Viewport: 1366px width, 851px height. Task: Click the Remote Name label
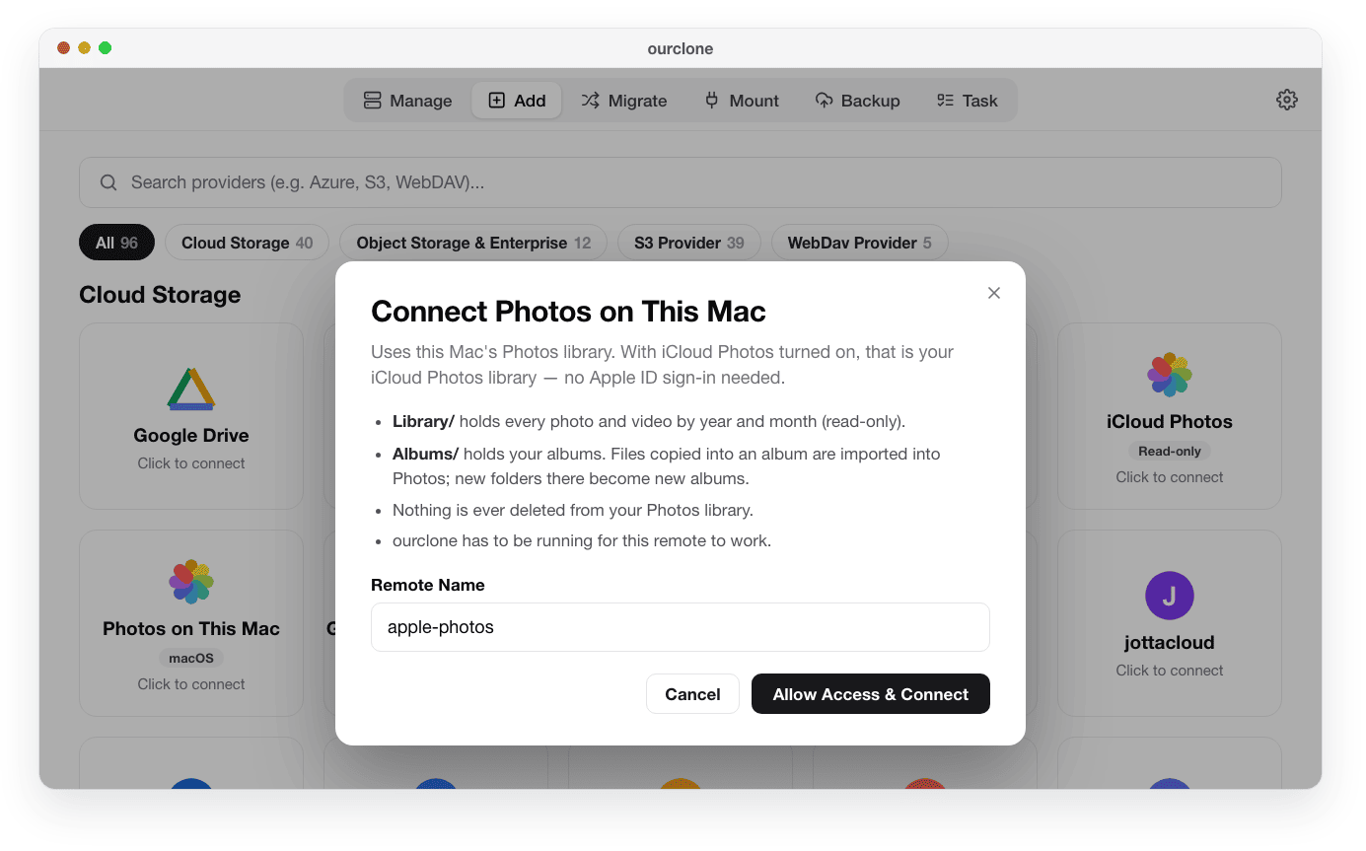(x=428, y=585)
